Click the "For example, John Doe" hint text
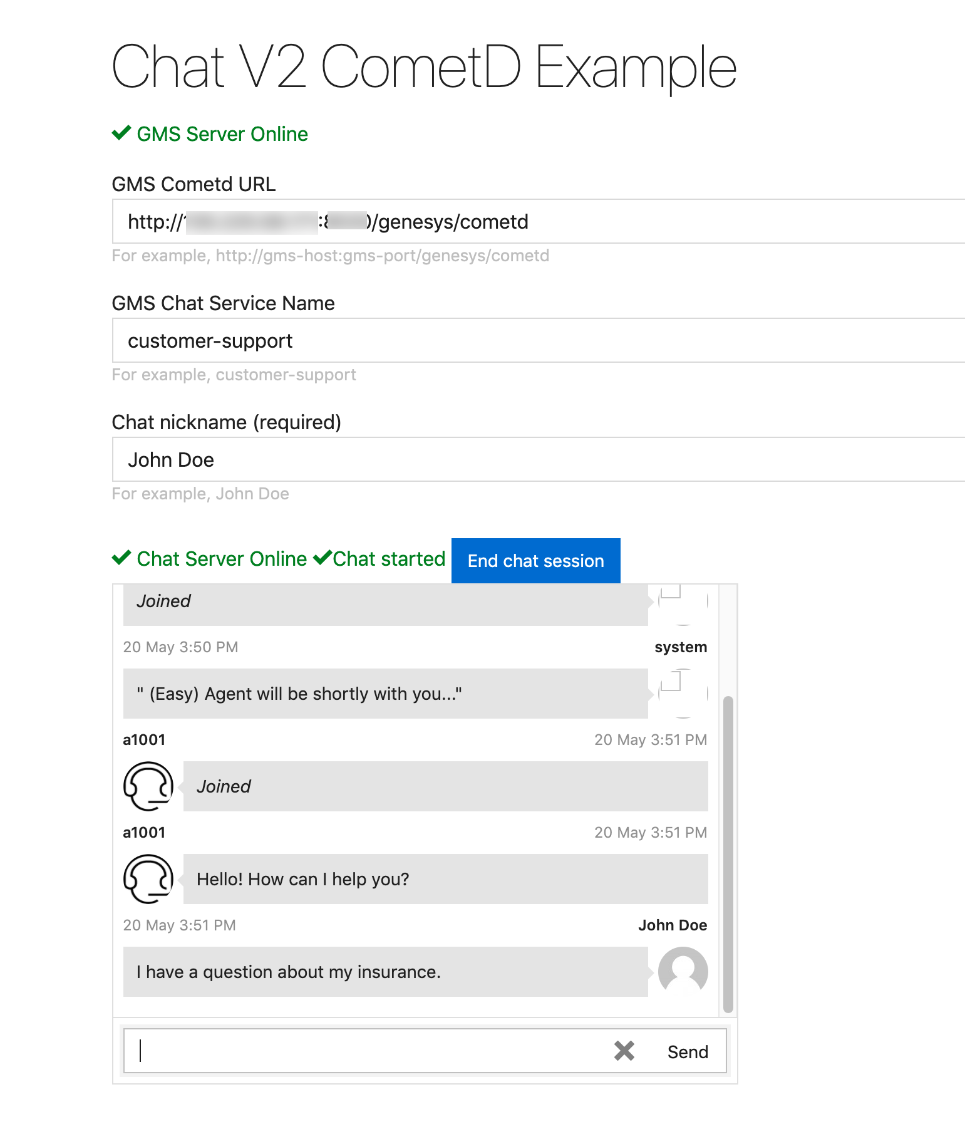965x1124 pixels. point(200,494)
